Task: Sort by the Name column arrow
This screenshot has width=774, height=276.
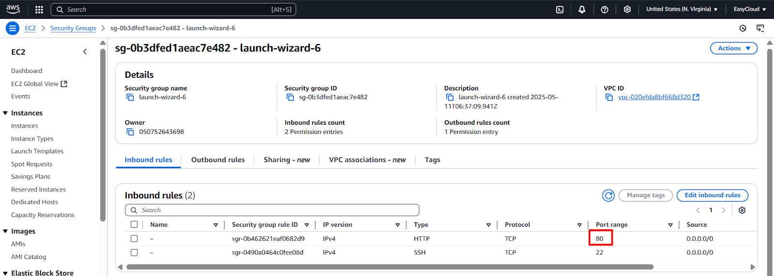Action: click(216, 225)
